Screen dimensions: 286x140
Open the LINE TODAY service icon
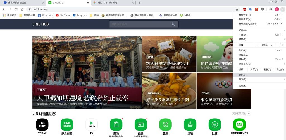[x=42, y=125]
